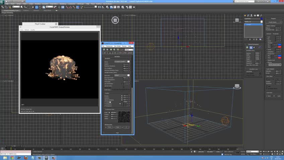Open the Modify command panel tab

click(248, 15)
